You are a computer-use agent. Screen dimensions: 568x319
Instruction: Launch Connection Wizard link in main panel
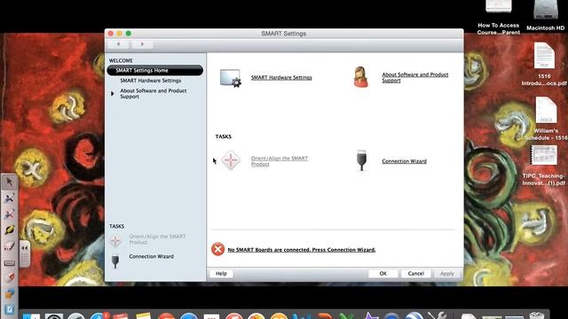405,161
